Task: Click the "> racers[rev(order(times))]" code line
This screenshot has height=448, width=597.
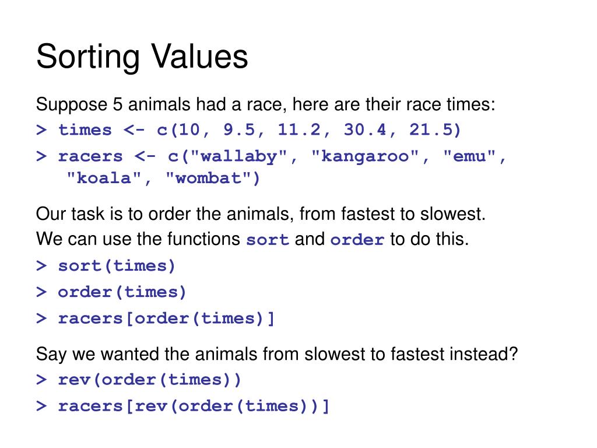Action: coord(183,406)
